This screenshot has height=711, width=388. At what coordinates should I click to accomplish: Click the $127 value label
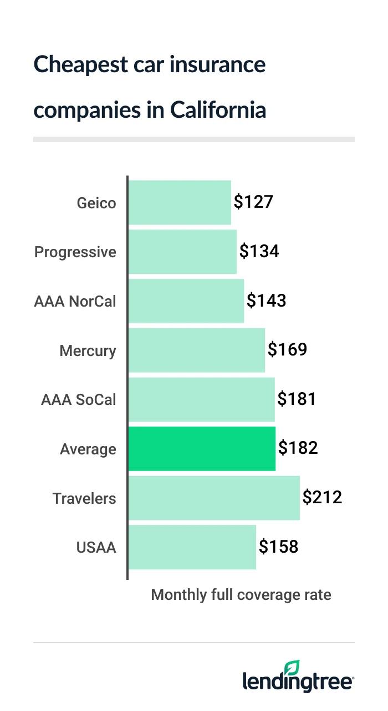(253, 202)
